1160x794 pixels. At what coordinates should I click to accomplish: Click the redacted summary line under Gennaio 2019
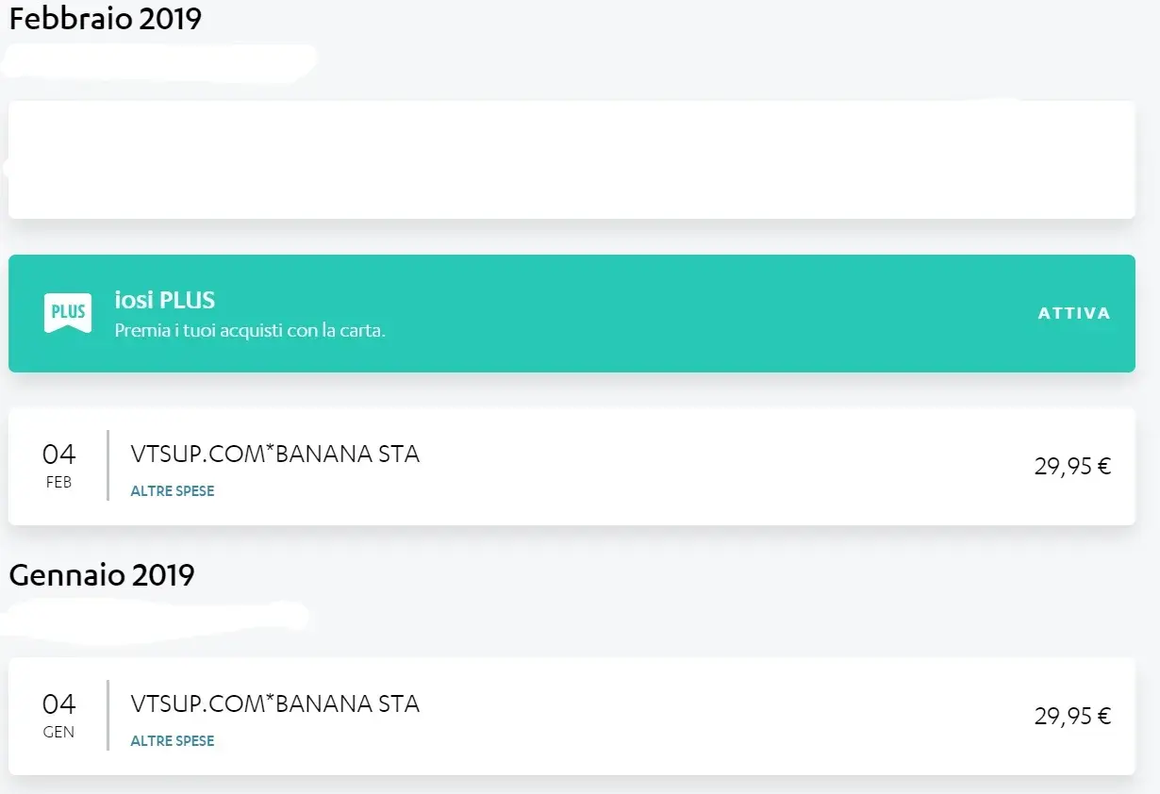156,617
